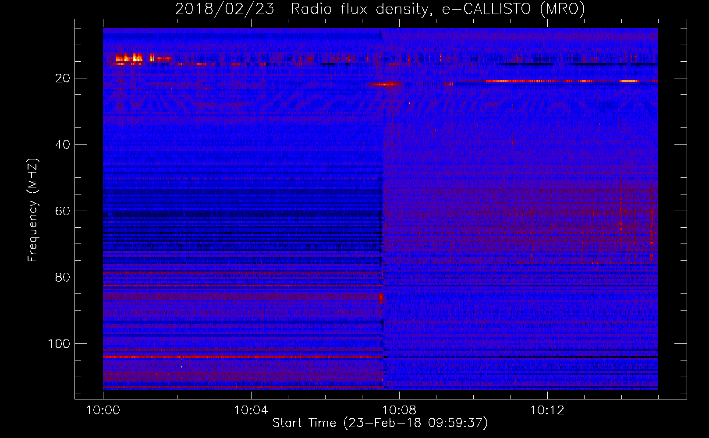
Task: Click the 20 MHz frequency tick label
Action: tap(63, 78)
